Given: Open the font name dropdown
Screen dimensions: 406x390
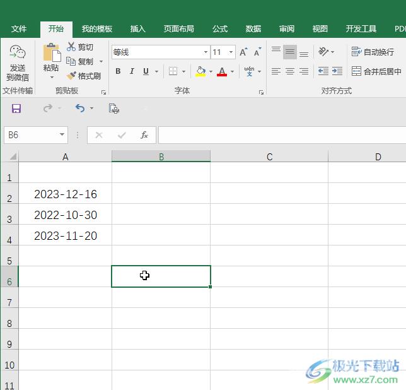Looking at the screenshot, I should (x=206, y=52).
